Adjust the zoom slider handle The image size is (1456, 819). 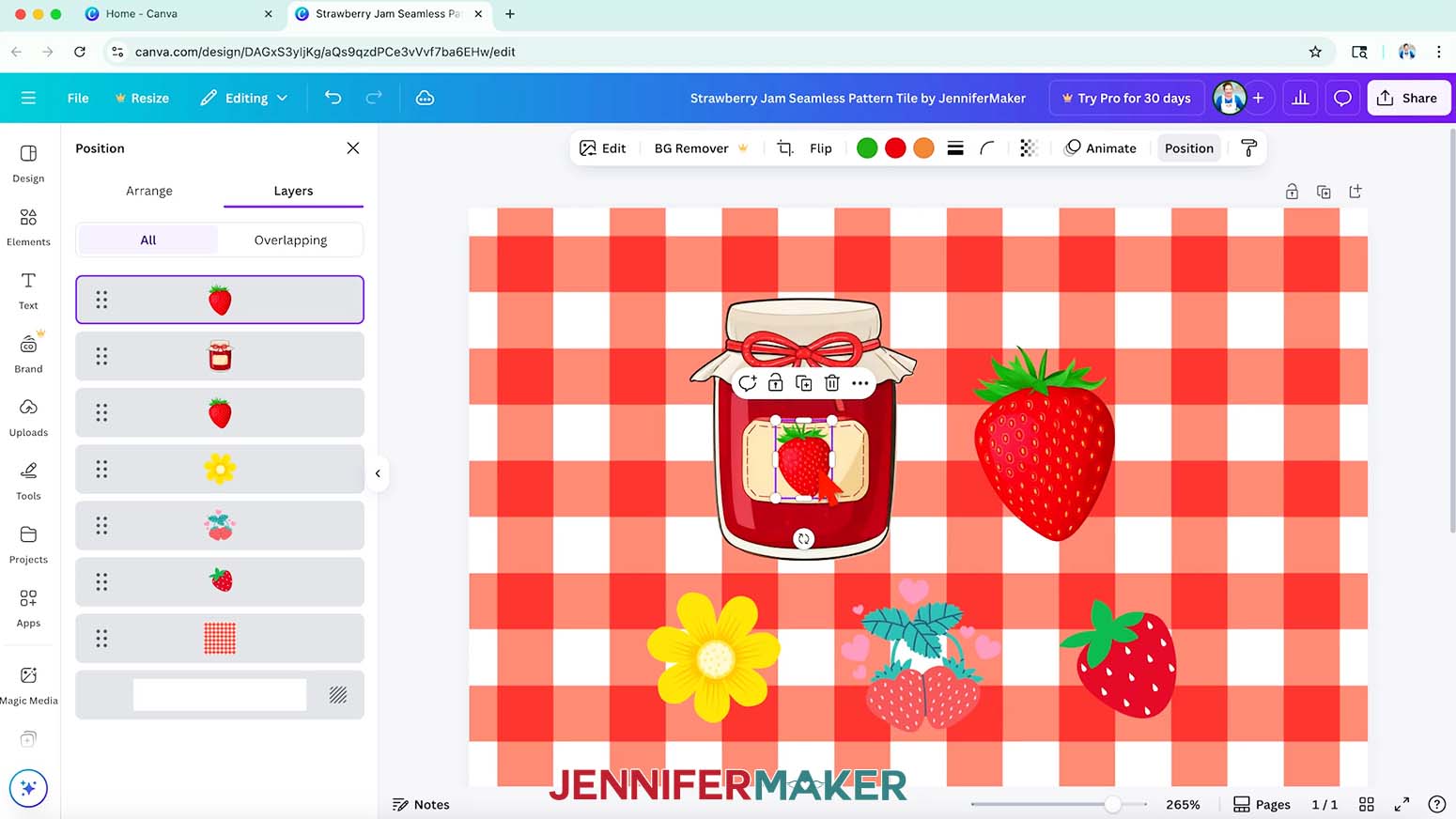click(1112, 805)
